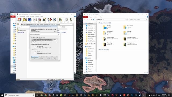Open File Explorer address history dropdown
This screenshot has width=172, height=97.
tap(126, 20)
